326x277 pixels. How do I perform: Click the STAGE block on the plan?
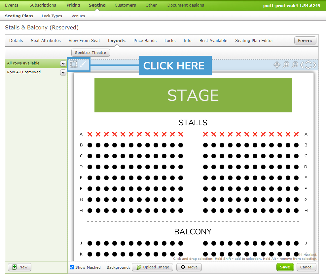(193, 95)
